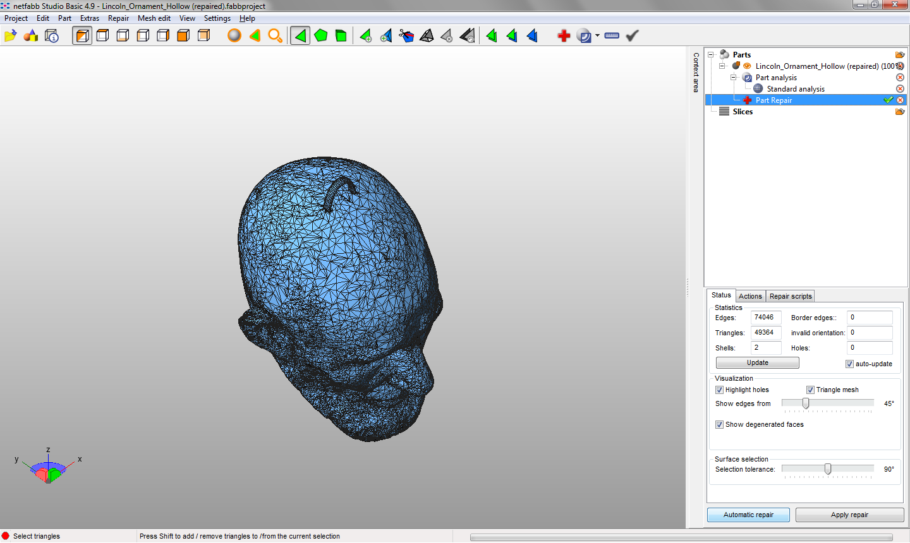Click the open project folder icon

pos(10,36)
